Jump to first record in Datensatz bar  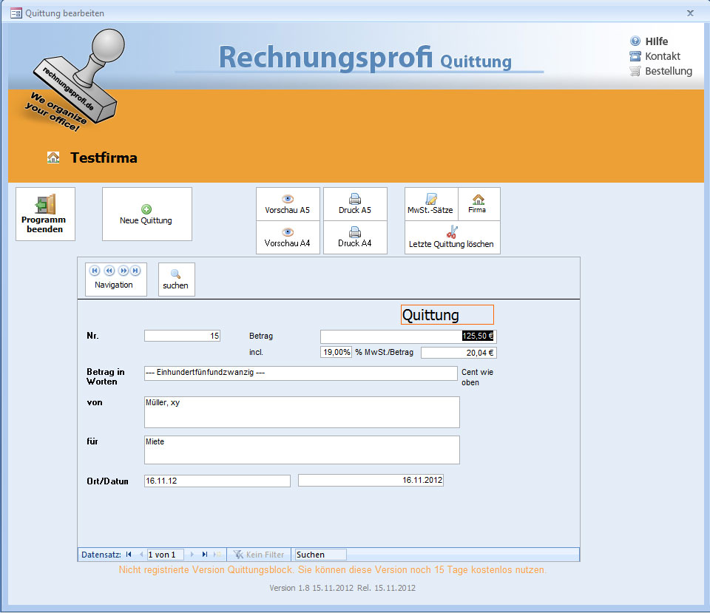pos(129,555)
